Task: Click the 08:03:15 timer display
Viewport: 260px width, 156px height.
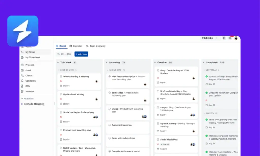Action: [207, 38]
